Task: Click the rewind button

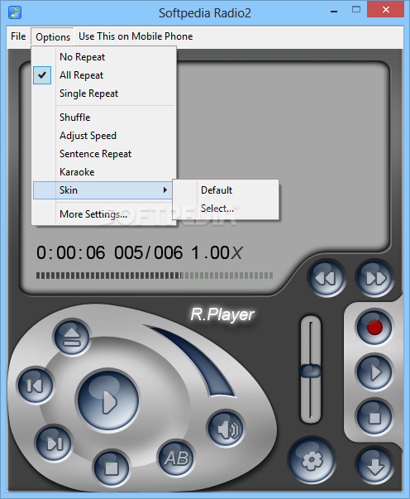Action: point(326,278)
